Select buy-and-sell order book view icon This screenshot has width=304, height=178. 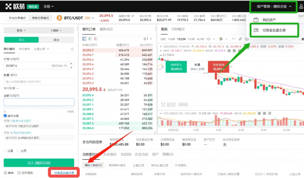click(x=84, y=39)
